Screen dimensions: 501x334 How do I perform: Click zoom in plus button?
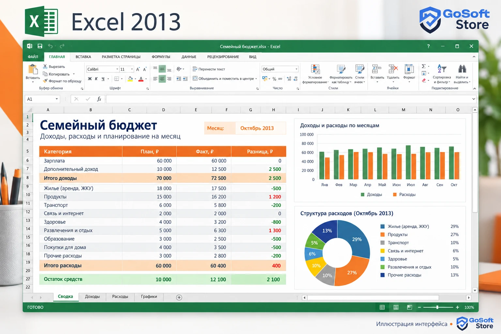pos(457,307)
